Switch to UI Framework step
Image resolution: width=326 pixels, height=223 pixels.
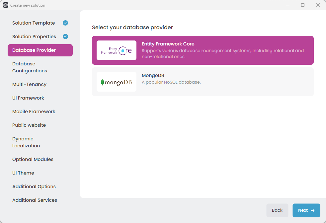click(28, 98)
